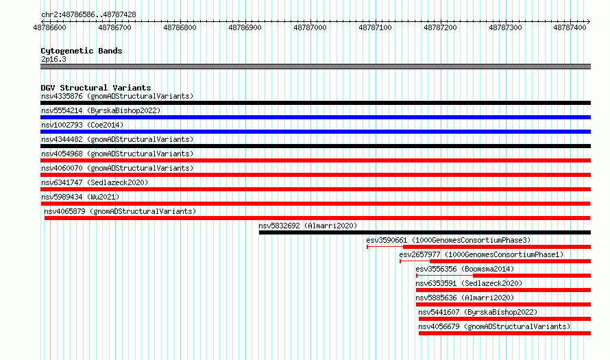
Task: Select the red bar under nsv4060070
Action: click(315, 175)
